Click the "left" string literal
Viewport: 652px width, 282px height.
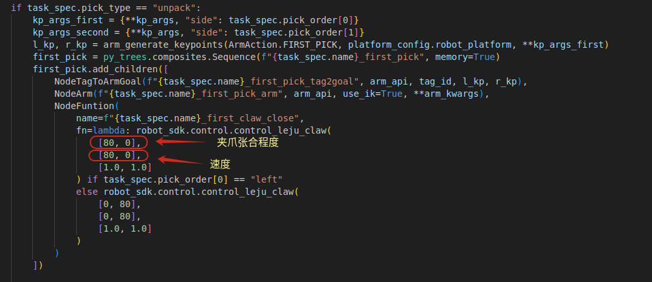(266, 179)
